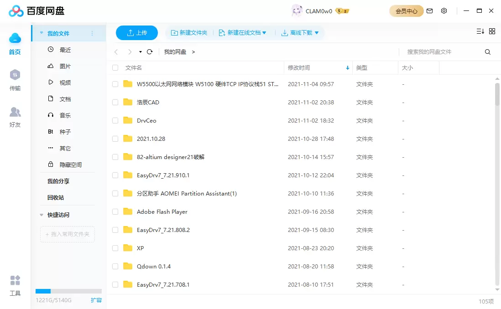
Task: Collapse the 我的文件 tree section
Action: point(42,33)
